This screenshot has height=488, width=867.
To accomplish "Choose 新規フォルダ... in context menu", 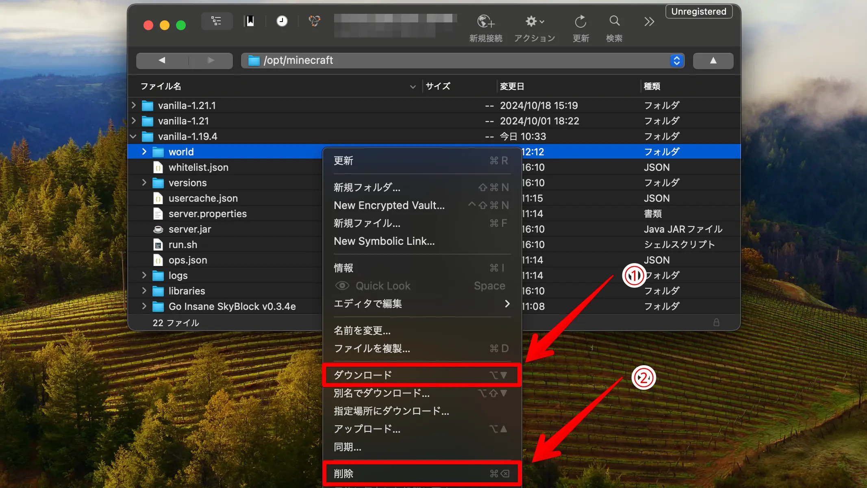I will click(422, 187).
